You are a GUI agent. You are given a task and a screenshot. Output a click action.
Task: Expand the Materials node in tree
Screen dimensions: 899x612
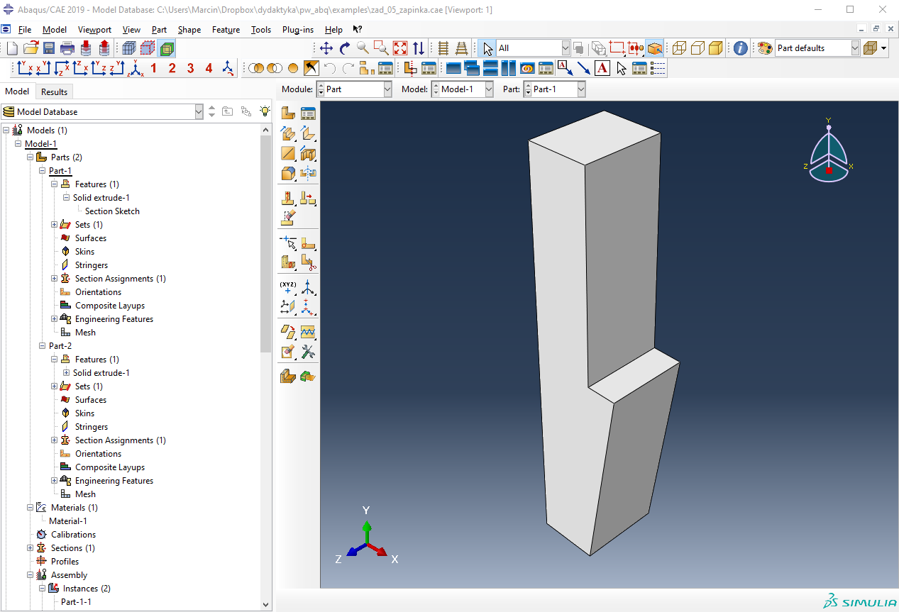click(30, 508)
